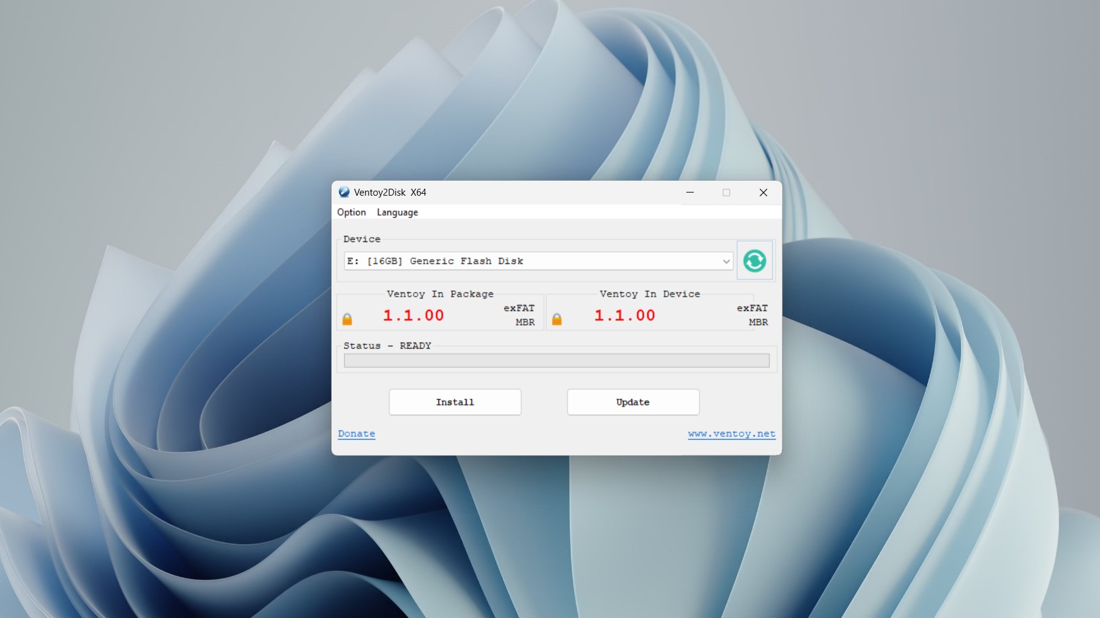Click the Install button
Viewport: 1100px width, 618px height.
coord(455,402)
